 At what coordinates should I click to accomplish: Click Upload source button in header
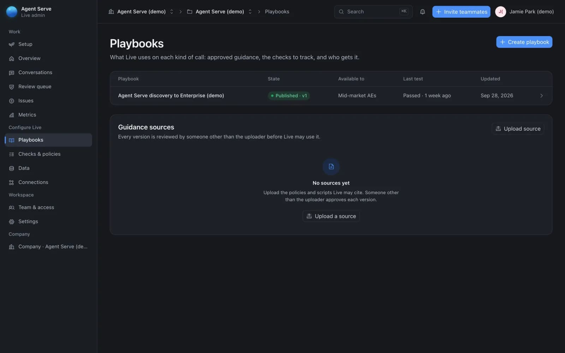pos(518,129)
